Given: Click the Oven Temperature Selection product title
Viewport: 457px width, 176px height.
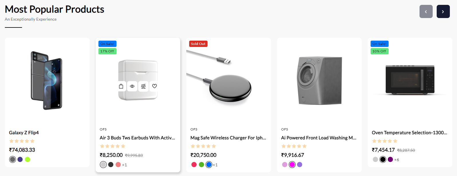Looking at the screenshot, I should [409, 133].
